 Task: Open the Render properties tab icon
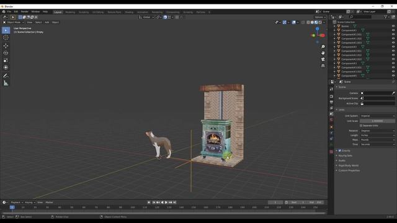tap(331, 97)
